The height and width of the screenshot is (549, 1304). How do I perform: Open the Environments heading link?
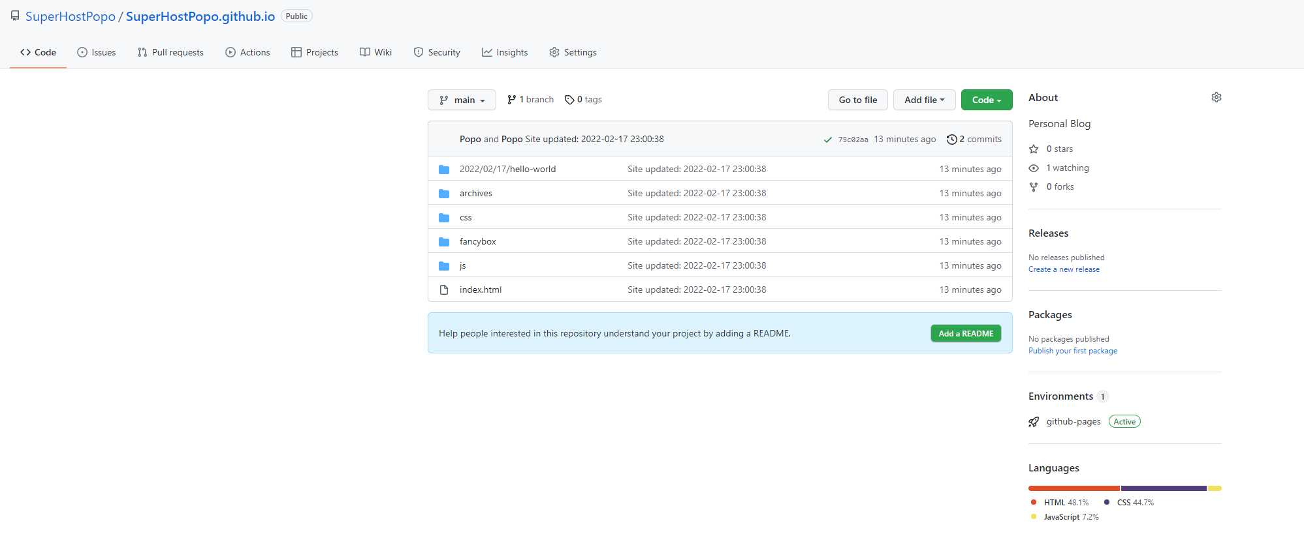click(x=1060, y=396)
